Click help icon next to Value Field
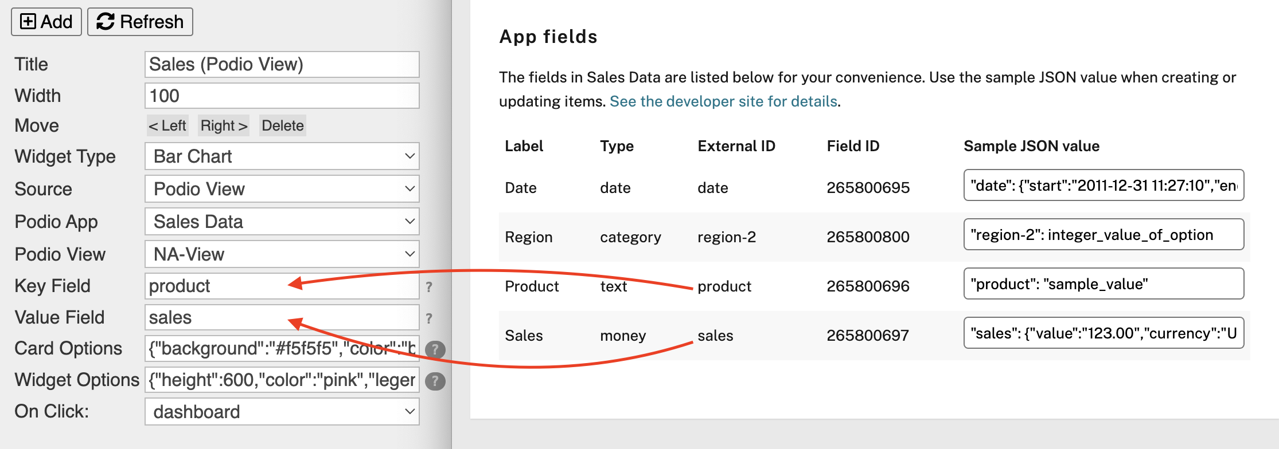Viewport: 1279px width, 449px height. [x=429, y=318]
